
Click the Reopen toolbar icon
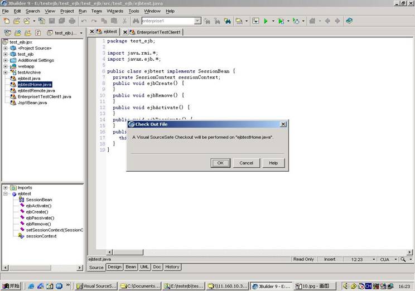[27, 21]
